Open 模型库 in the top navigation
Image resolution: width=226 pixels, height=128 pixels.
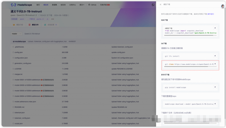(46, 5)
